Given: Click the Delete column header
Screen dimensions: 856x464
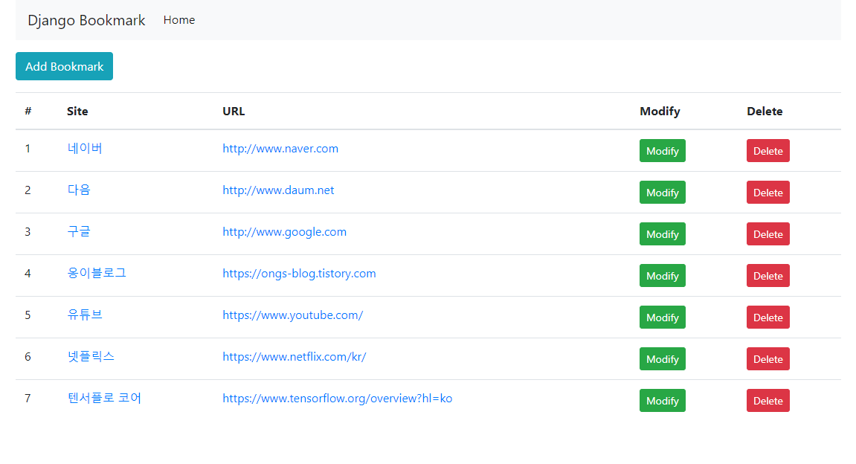Looking at the screenshot, I should coord(765,112).
